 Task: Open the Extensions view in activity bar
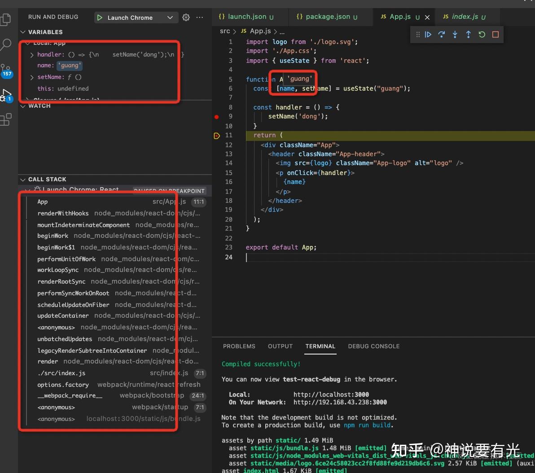6,119
